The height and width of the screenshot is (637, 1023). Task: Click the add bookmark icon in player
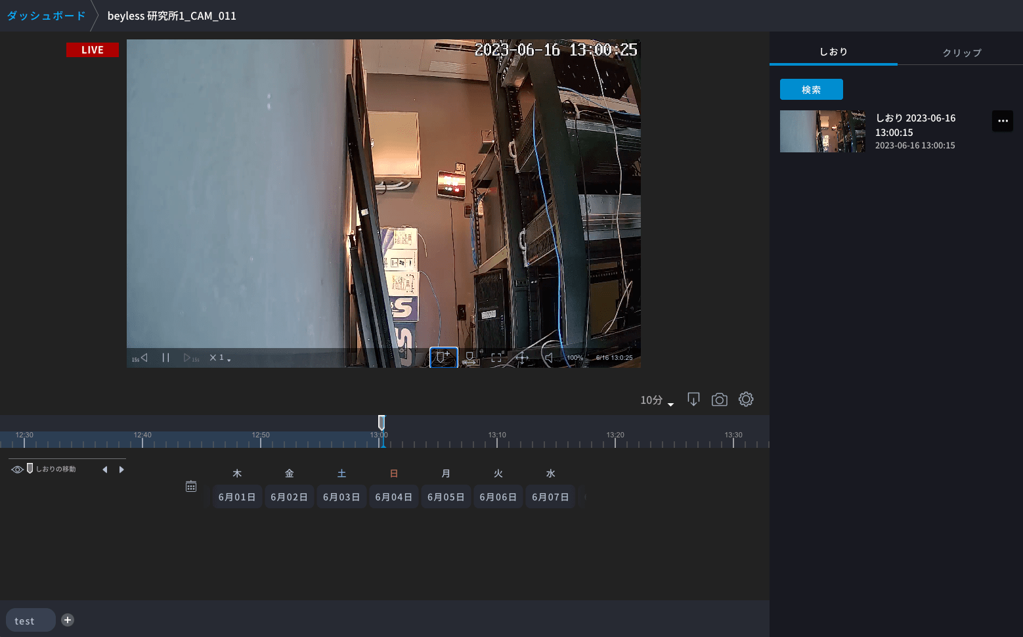coord(443,357)
